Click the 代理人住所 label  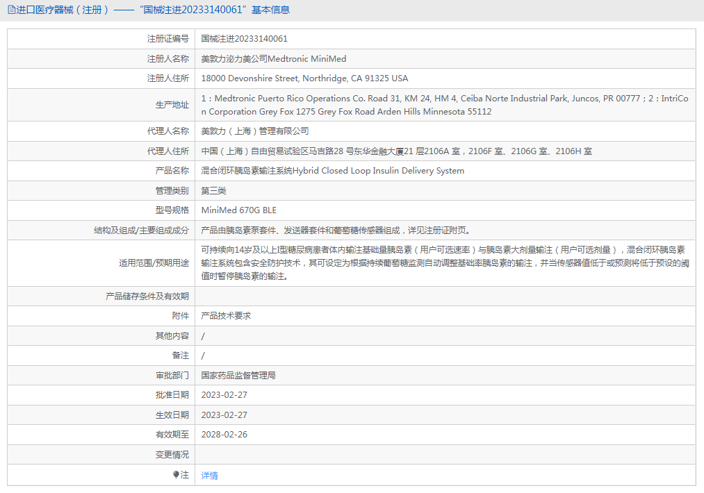(x=168, y=151)
